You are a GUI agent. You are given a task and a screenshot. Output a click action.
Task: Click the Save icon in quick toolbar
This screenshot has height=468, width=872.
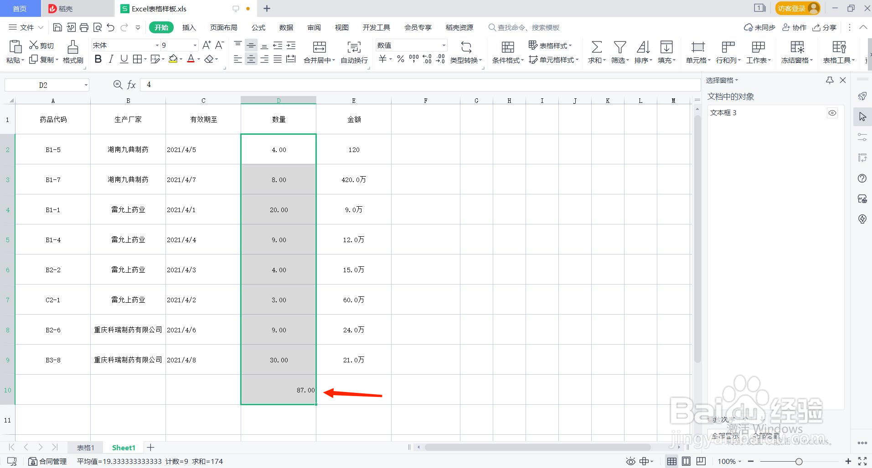point(57,28)
